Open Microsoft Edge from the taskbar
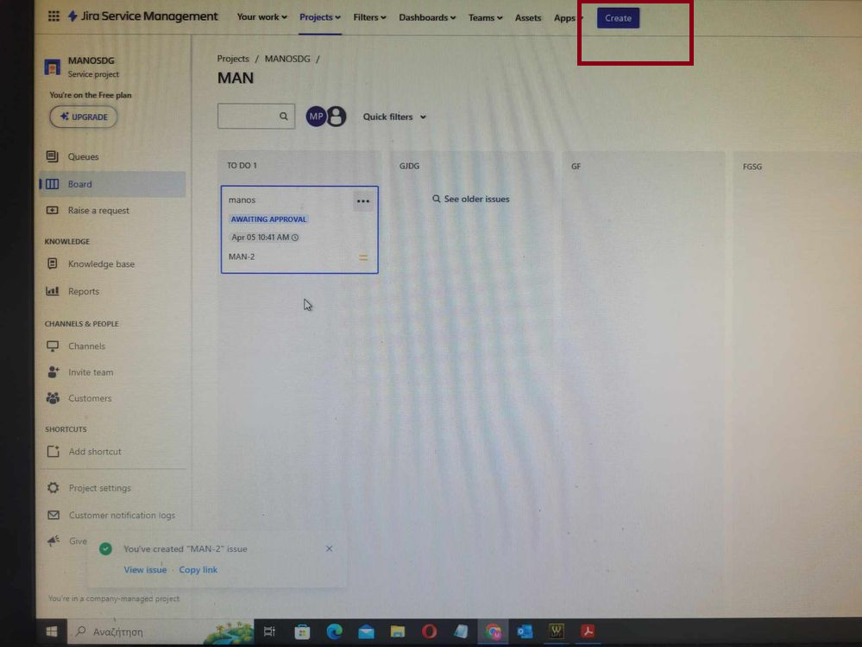The image size is (862, 647). pyautogui.click(x=334, y=631)
